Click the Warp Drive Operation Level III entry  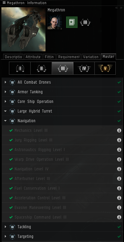[x=42, y=159]
